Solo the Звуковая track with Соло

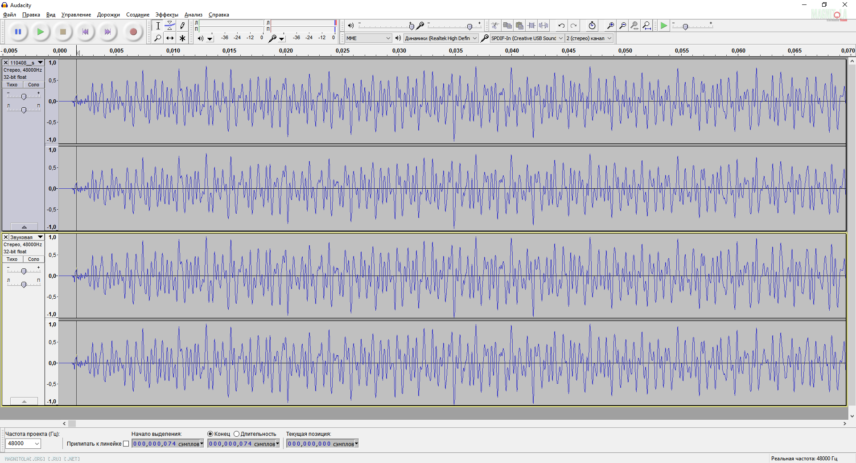pos(33,259)
